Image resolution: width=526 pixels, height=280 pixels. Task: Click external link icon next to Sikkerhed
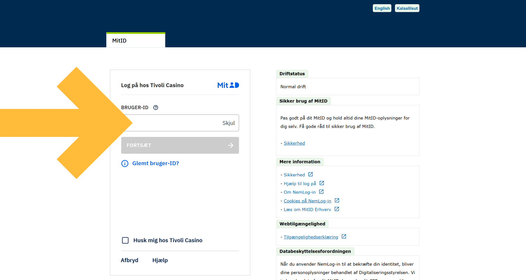pos(310,174)
